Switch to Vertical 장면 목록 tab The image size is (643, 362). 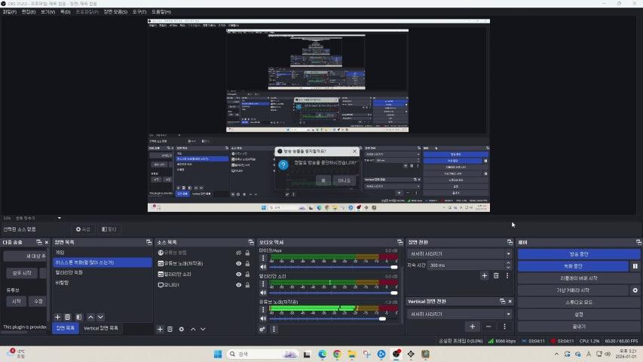click(101, 328)
